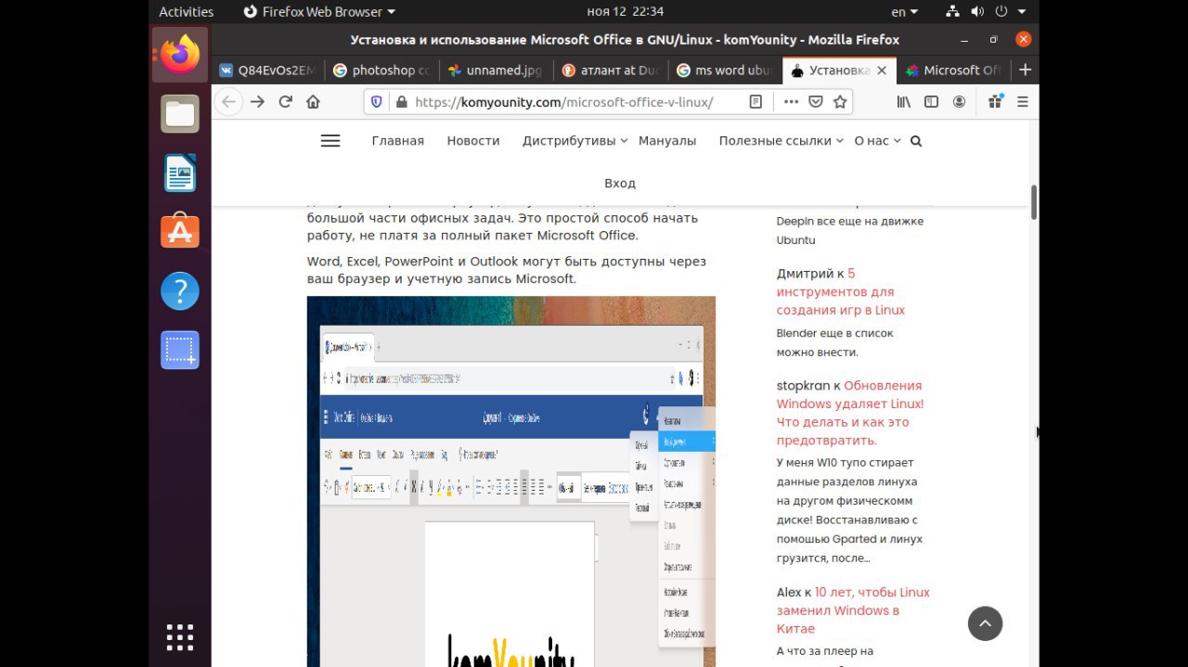
Task: Click commenter name Alex
Action: (789, 592)
